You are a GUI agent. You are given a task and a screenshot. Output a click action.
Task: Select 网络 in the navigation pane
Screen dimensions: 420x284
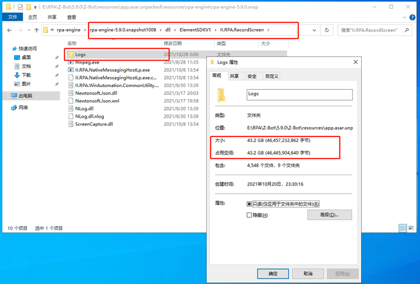point(23,107)
